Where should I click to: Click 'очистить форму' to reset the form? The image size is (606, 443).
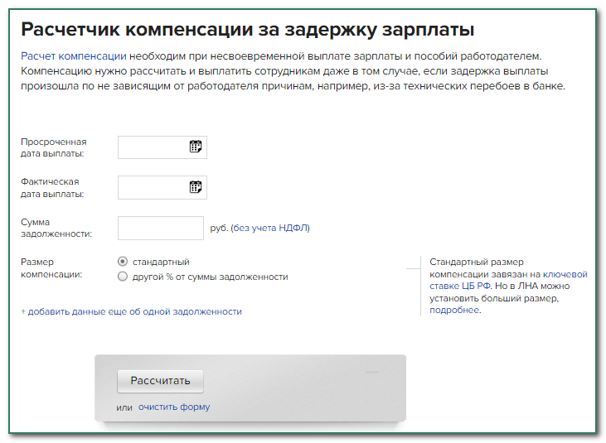click(174, 407)
